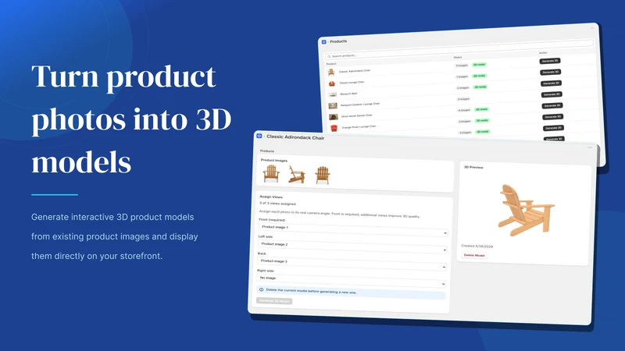Click the 'Turn product photos into 3D models' headline
625x351 pixels.
(x=131, y=119)
